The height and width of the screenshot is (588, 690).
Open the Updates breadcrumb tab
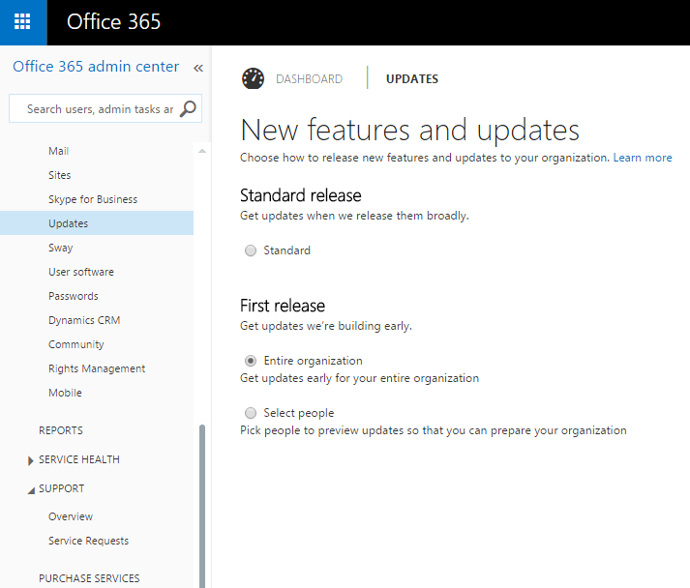tap(411, 79)
